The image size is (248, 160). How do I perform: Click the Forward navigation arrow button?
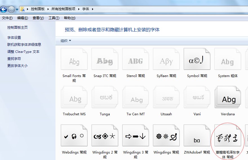point(11,9)
